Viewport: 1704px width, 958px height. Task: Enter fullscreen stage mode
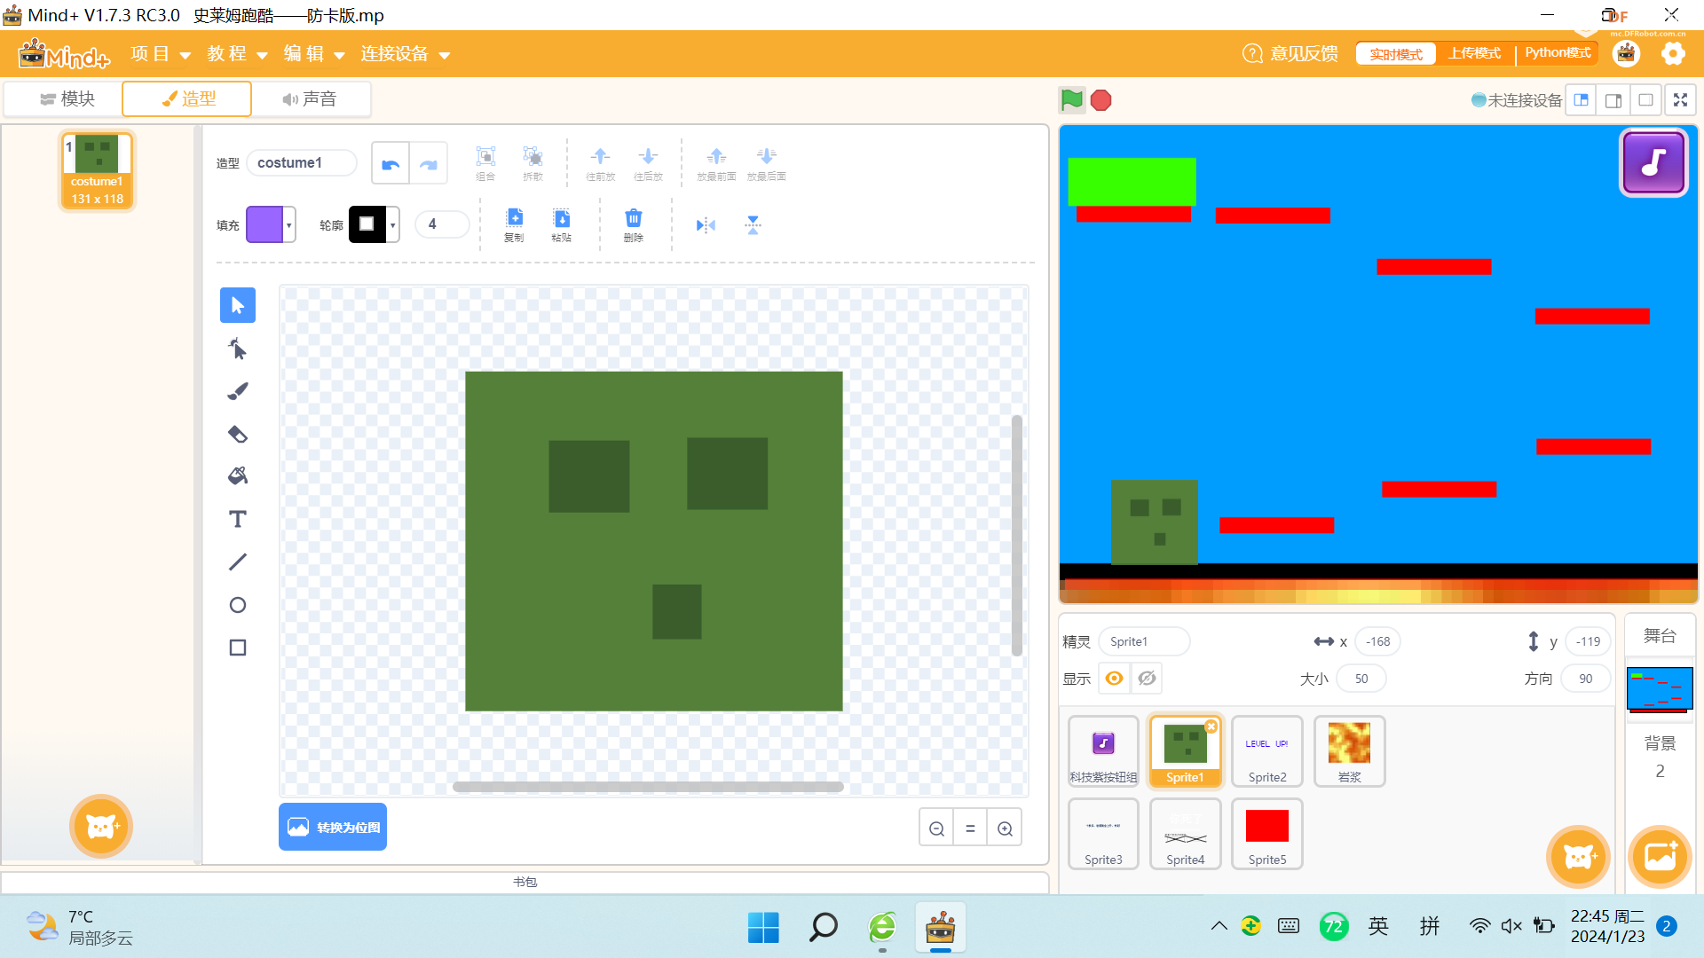1680,100
